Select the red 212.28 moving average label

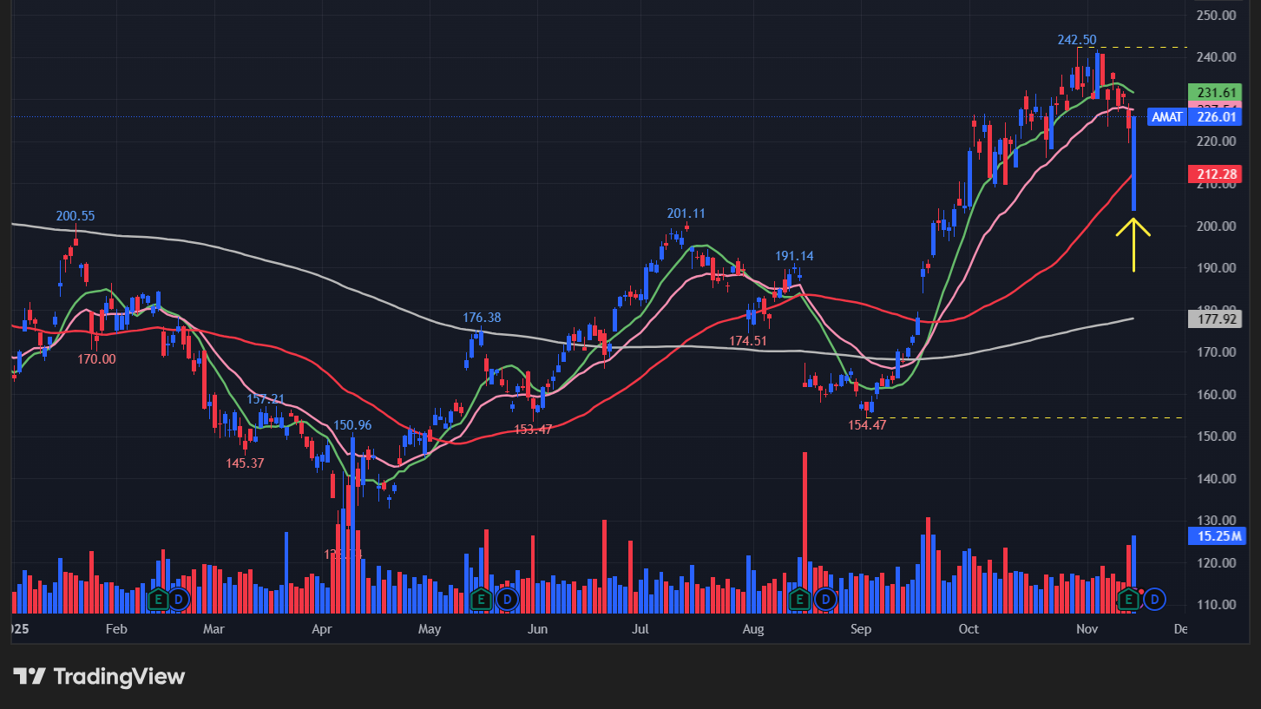pos(1215,175)
